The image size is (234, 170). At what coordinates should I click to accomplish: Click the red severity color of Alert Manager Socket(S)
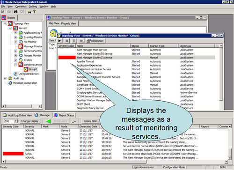(67, 58)
